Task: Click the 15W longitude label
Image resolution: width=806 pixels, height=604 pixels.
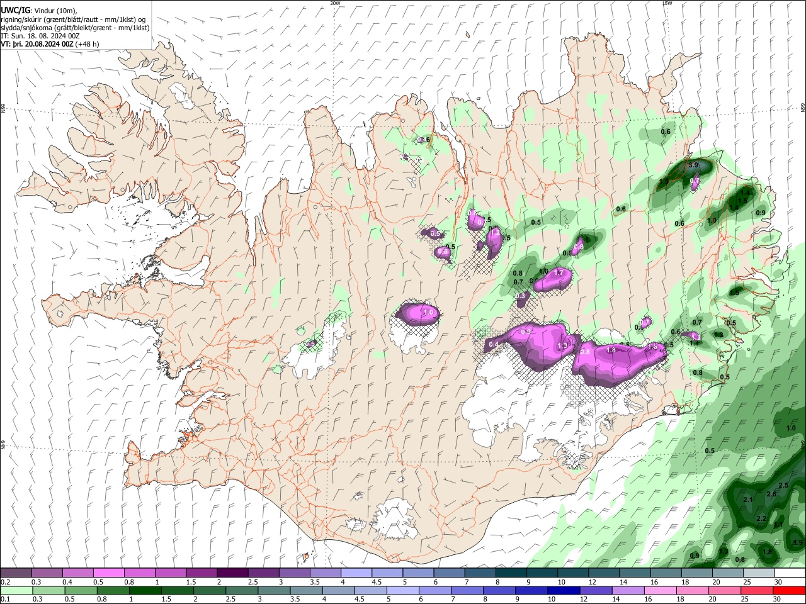Action: click(x=667, y=3)
